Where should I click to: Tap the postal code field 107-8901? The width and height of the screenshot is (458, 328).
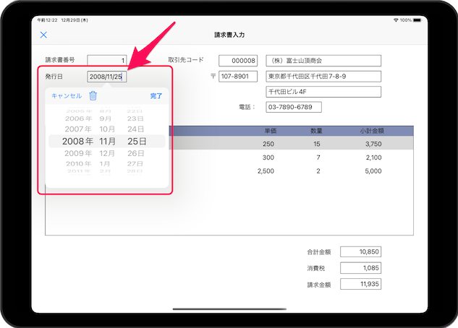point(238,77)
